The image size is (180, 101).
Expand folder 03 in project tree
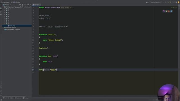5,11
